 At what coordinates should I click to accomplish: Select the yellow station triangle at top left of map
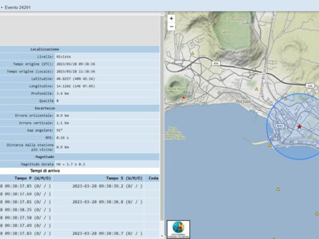[x=193, y=54]
